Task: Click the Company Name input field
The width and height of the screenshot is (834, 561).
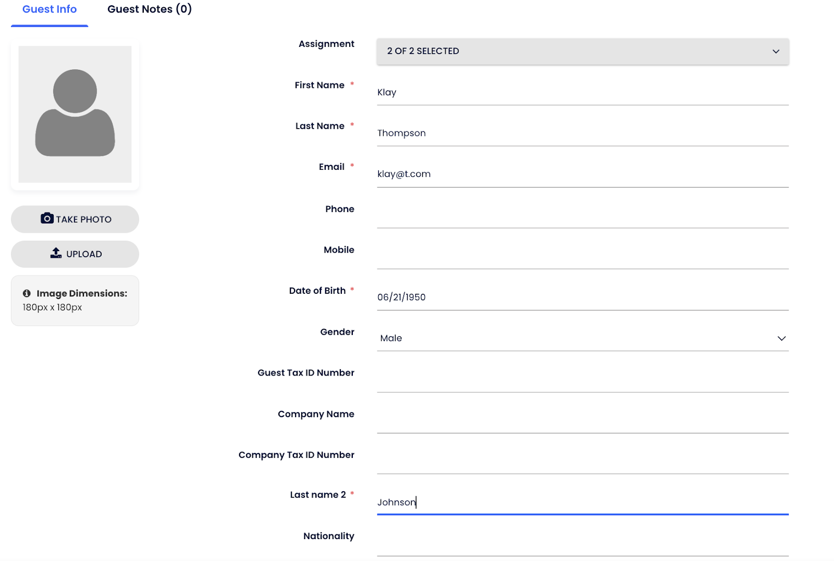Action: coord(582,421)
